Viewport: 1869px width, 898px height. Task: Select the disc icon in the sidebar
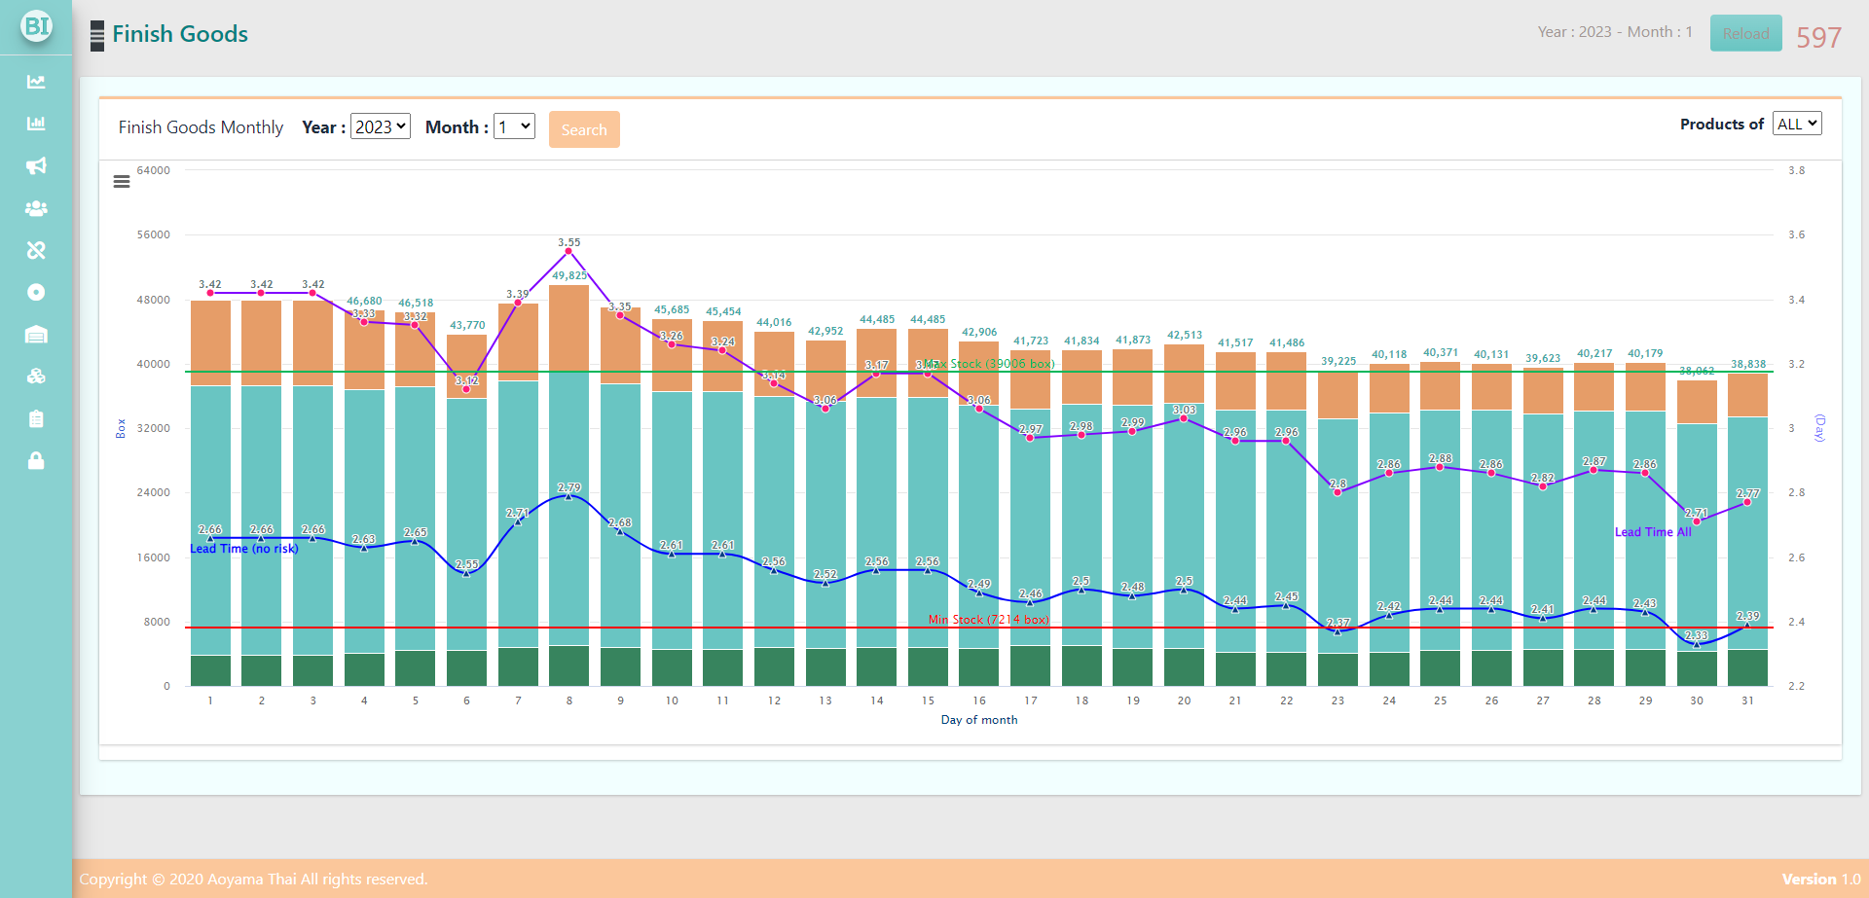pyautogui.click(x=36, y=292)
